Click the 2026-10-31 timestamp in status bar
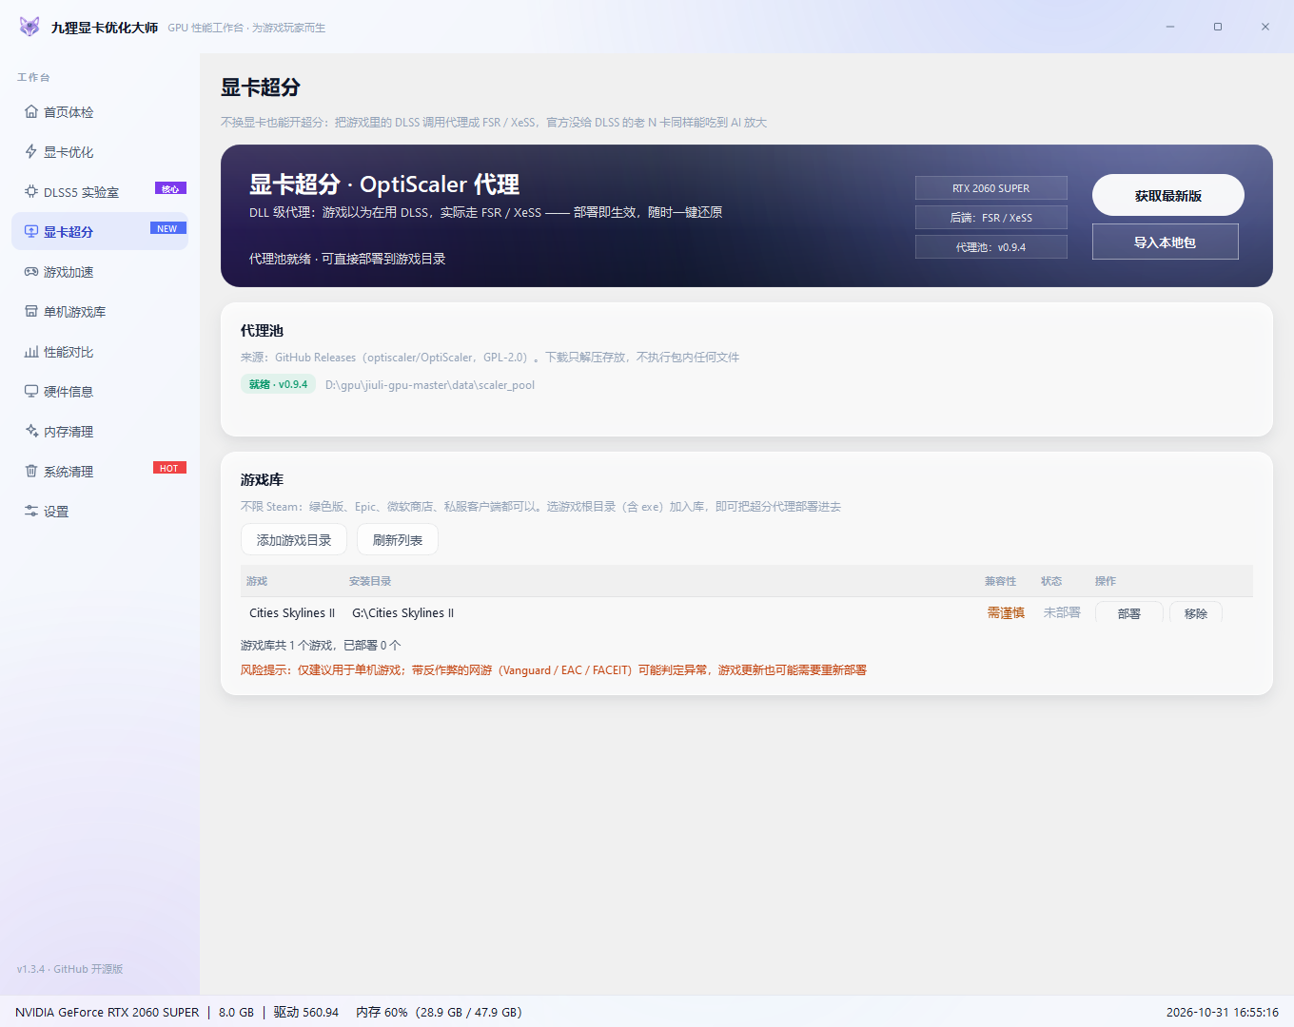Image resolution: width=1294 pixels, height=1027 pixels. pos(1223,1012)
